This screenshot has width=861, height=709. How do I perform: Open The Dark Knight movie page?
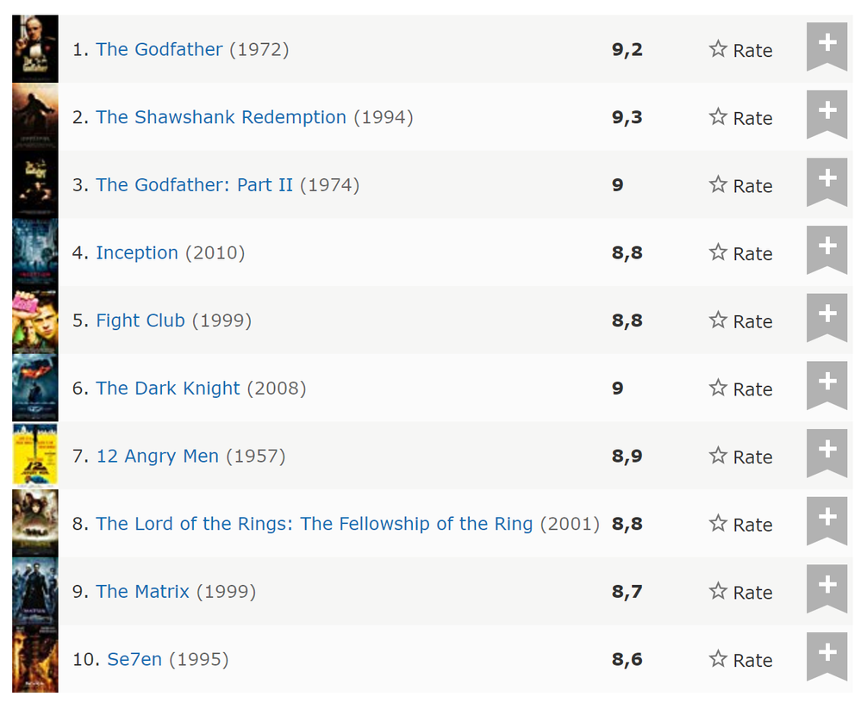tap(167, 388)
